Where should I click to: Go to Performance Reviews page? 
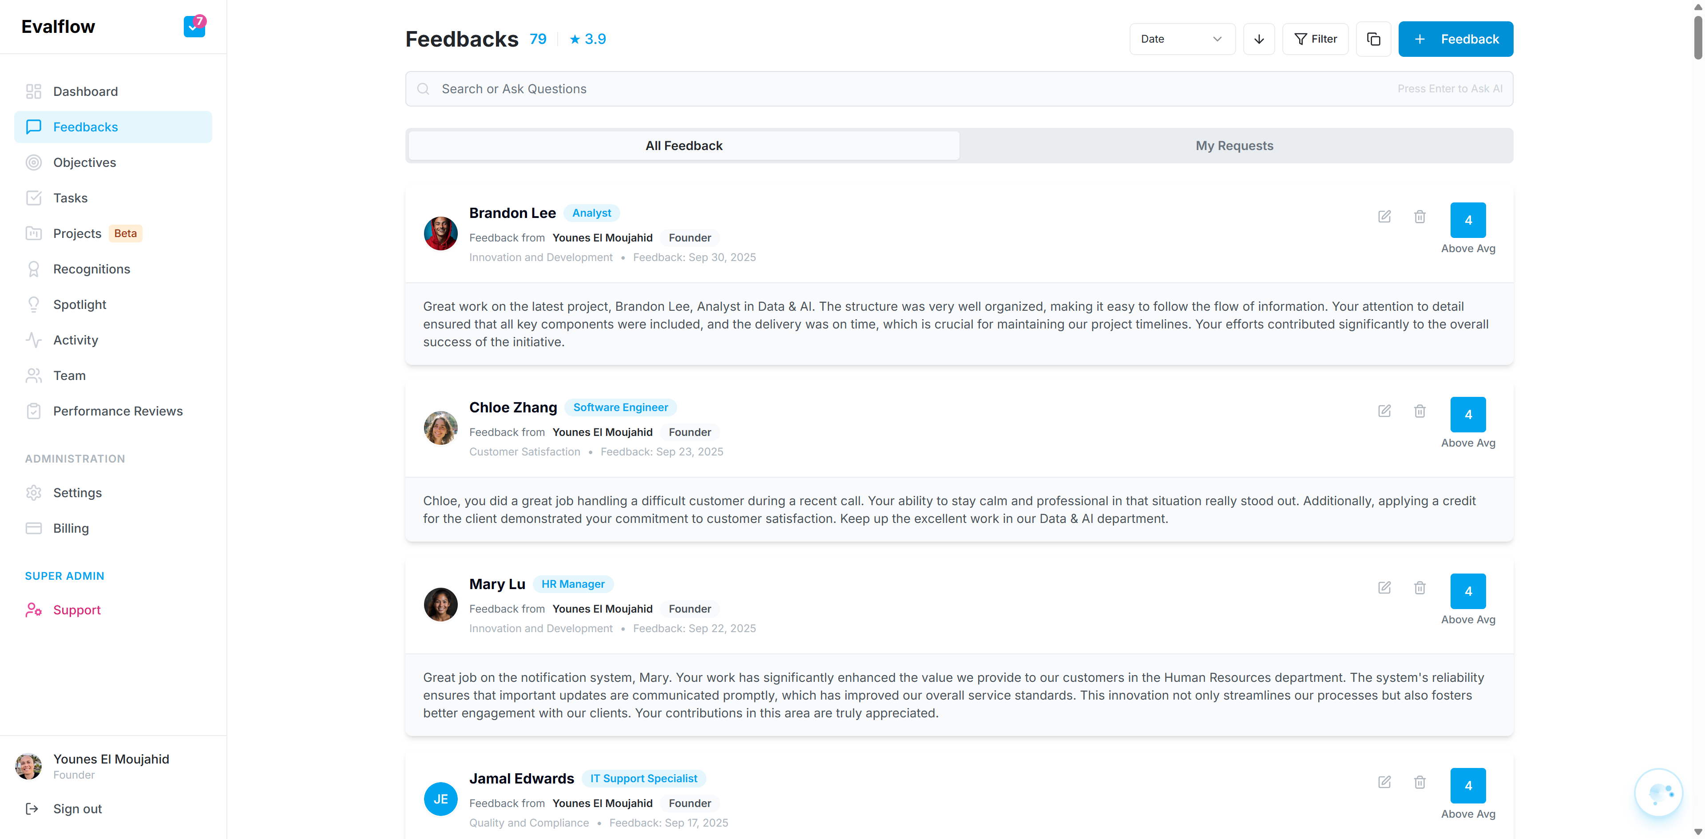coord(117,411)
